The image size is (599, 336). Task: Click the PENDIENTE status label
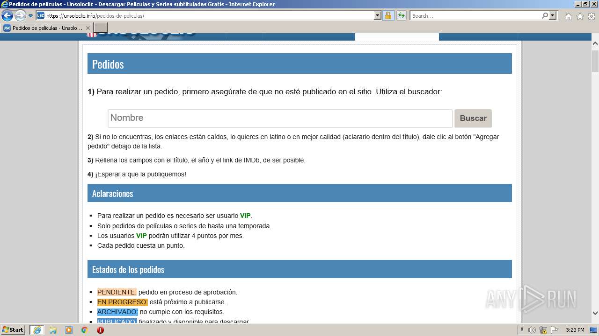pos(117,292)
